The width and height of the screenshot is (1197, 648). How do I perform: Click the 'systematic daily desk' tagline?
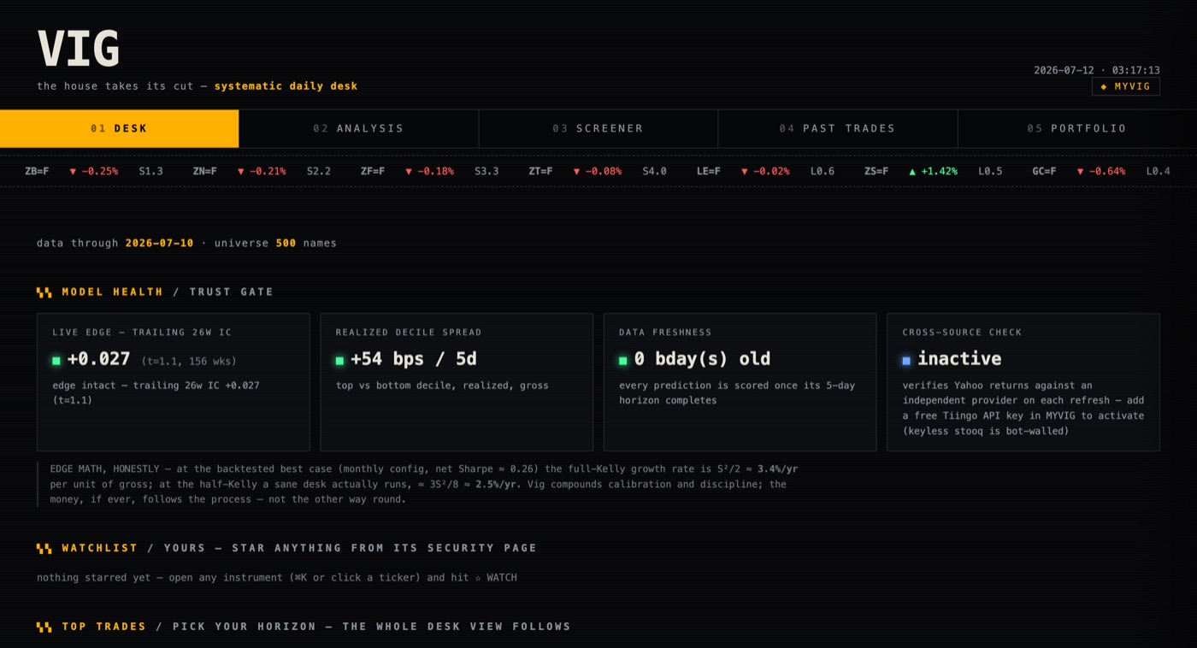click(x=286, y=86)
